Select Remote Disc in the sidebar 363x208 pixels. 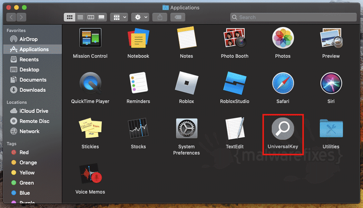(33, 121)
